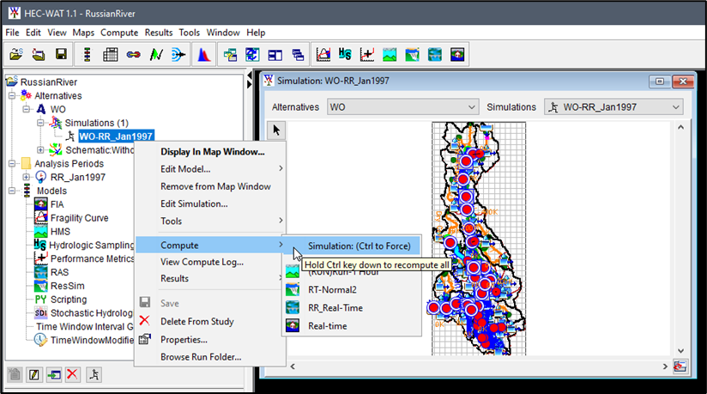Expand the RR_Jan1997 analysis period node

26,177
